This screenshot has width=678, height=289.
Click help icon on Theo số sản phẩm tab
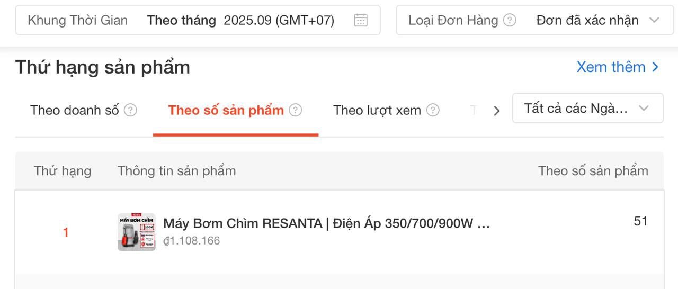tap(296, 110)
